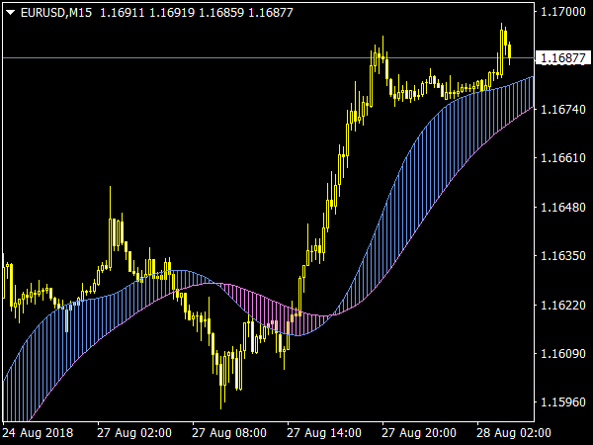The width and height of the screenshot is (593, 445).
Task: Pick the 1.16350 level on price scale
Action: 561,256
